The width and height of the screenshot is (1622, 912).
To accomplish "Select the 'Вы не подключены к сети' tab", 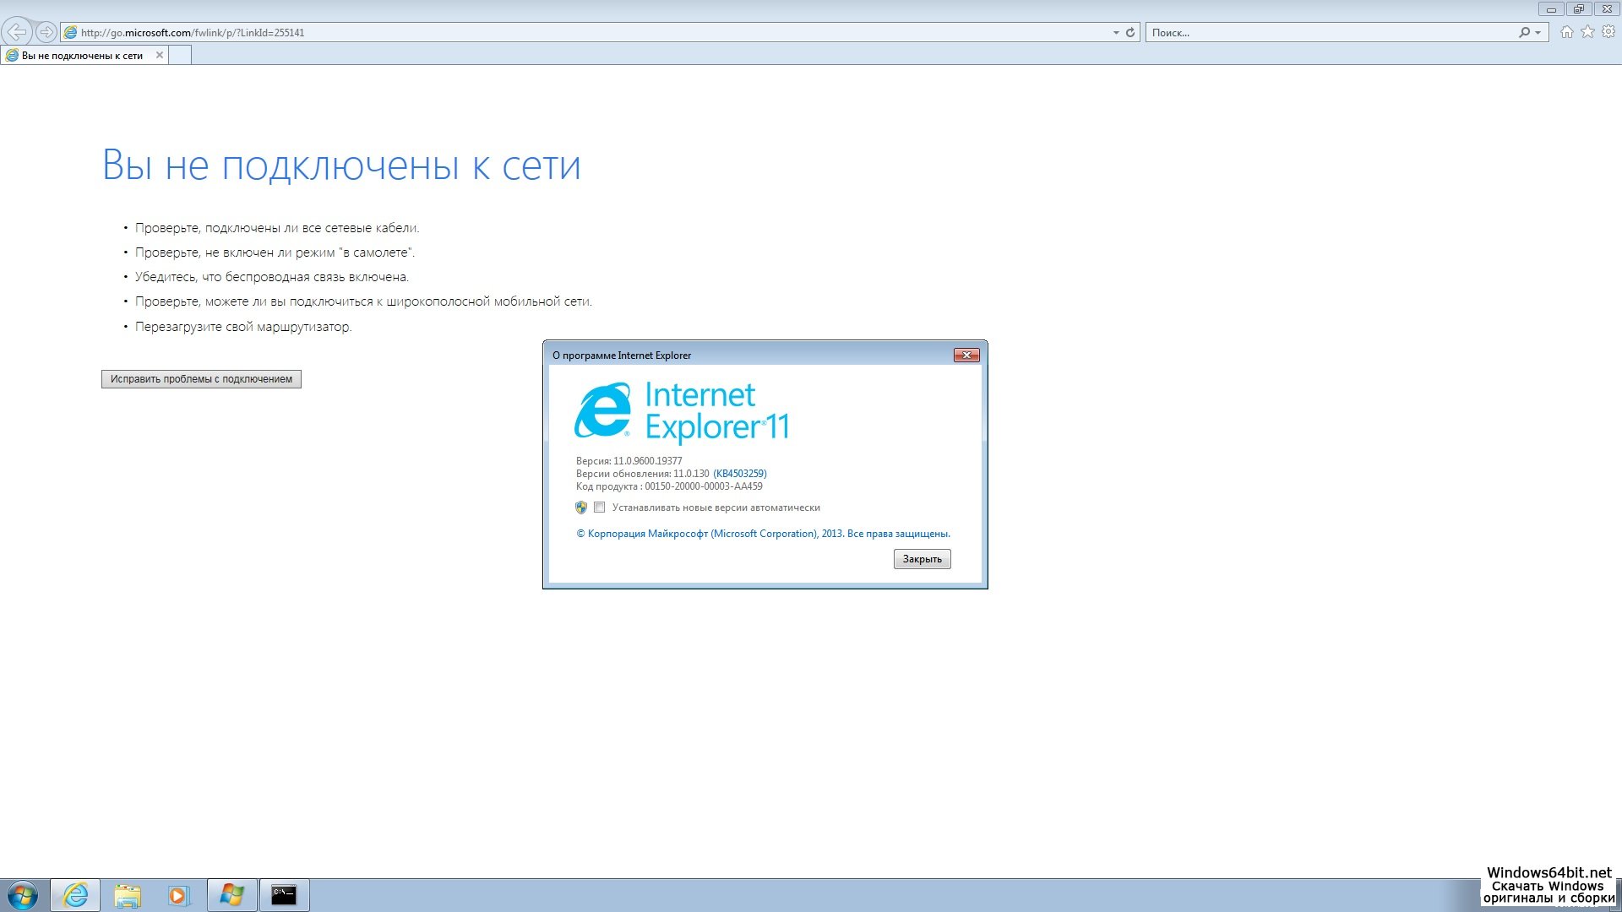I will coord(82,56).
